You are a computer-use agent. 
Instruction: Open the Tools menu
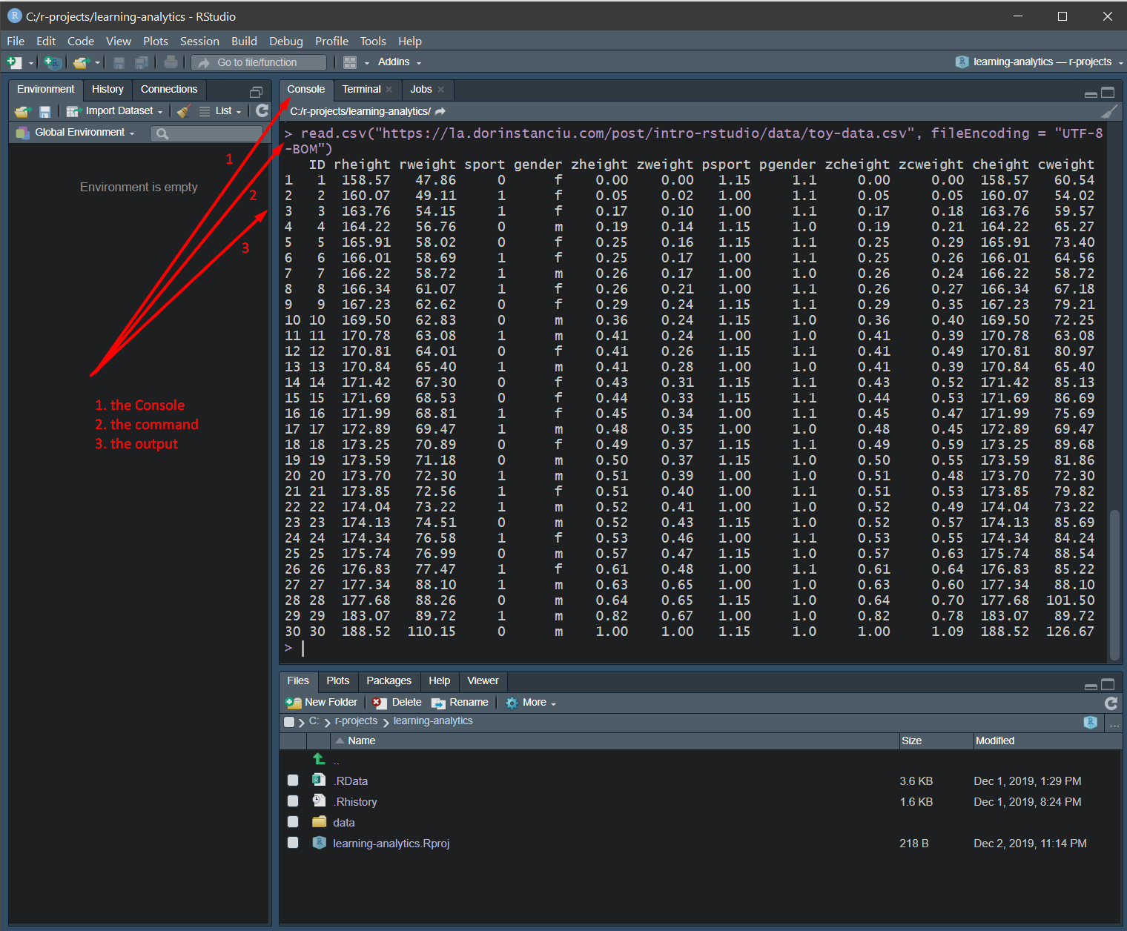(x=373, y=42)
